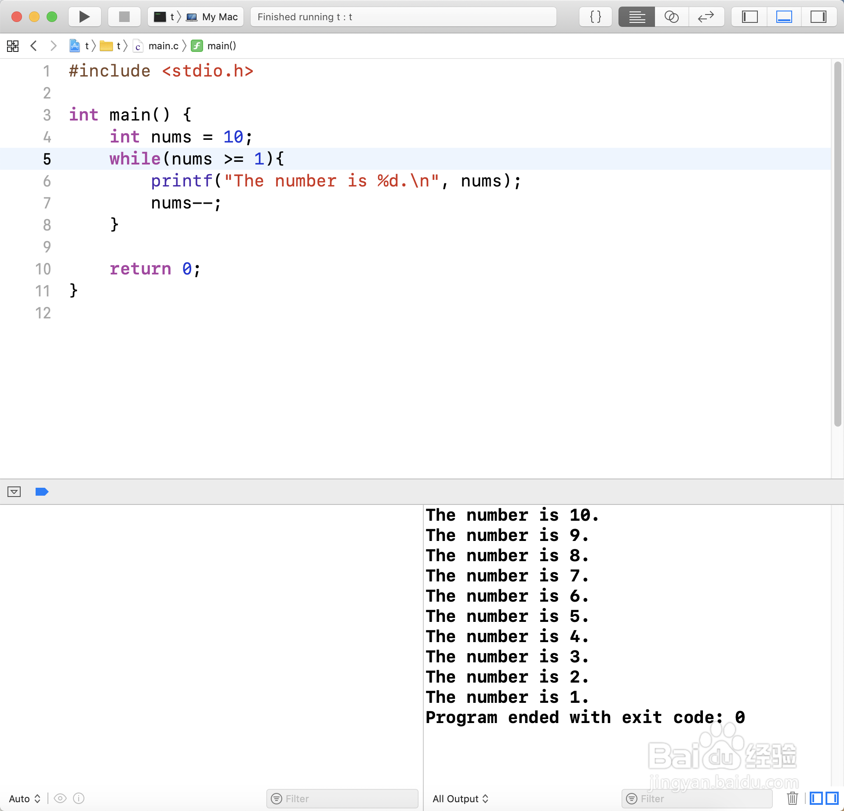Open the All Output dropdown
The height and width of the screenshot is (811, 844).
pyautogui.click(x=460, y=799)
